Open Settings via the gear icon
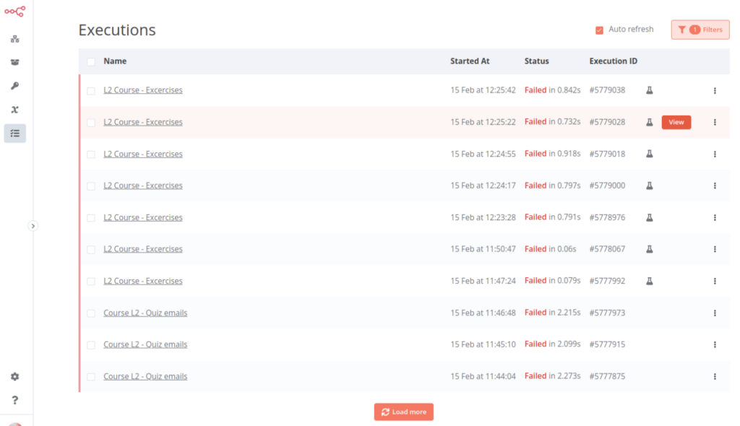 click(14, 377)
